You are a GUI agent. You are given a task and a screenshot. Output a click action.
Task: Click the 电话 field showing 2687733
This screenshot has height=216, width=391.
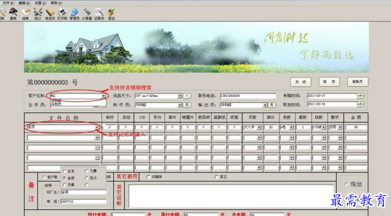83,201
